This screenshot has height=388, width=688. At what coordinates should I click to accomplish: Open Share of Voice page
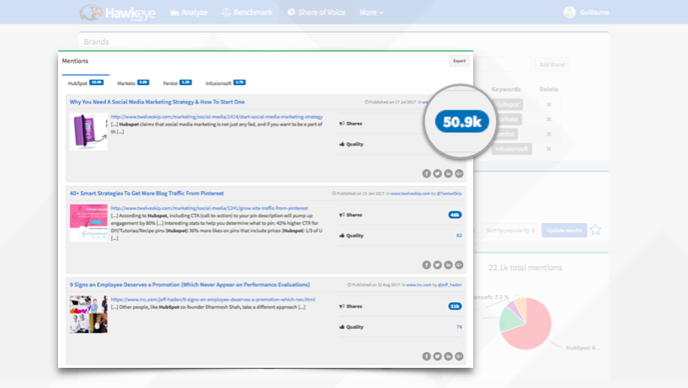[x=317, y=13]
